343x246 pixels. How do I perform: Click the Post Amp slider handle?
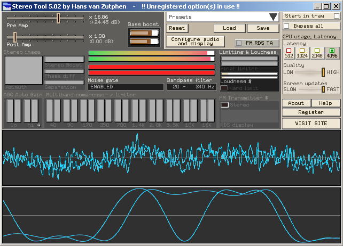pyautogui.click(x=15, y=37)
